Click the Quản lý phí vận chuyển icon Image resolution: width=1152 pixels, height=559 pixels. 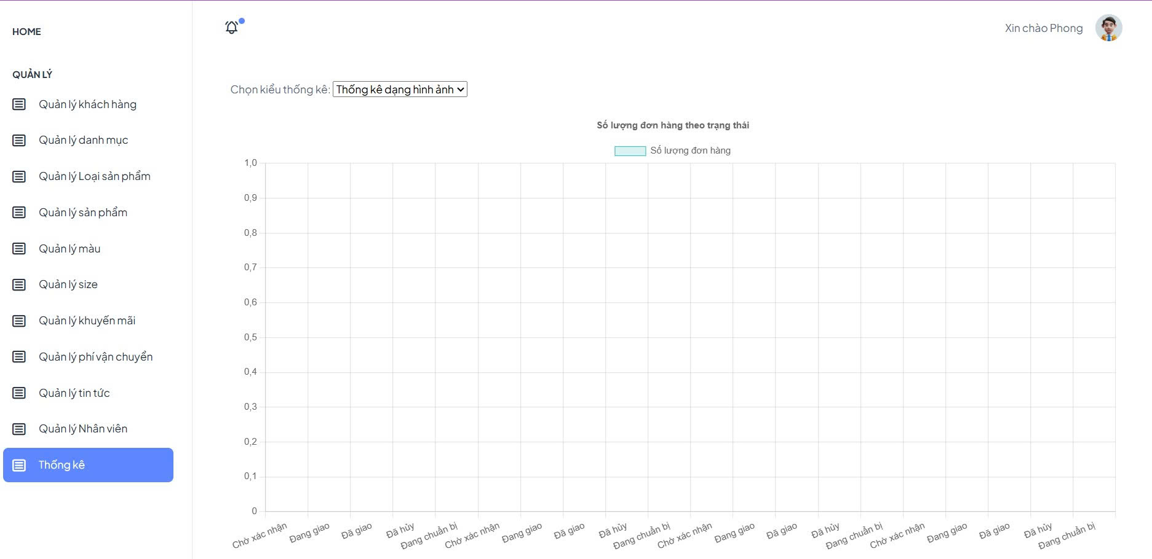[18, 356]
